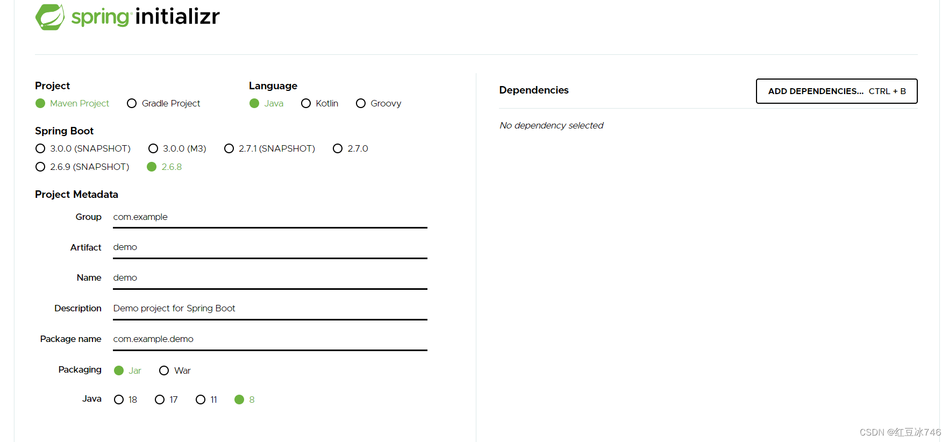The width and height of the screenshot is (949, 442).
Task: Pick Spring Boot version 2.7.0
Action: pyautogui.click(x=351, y=148)
